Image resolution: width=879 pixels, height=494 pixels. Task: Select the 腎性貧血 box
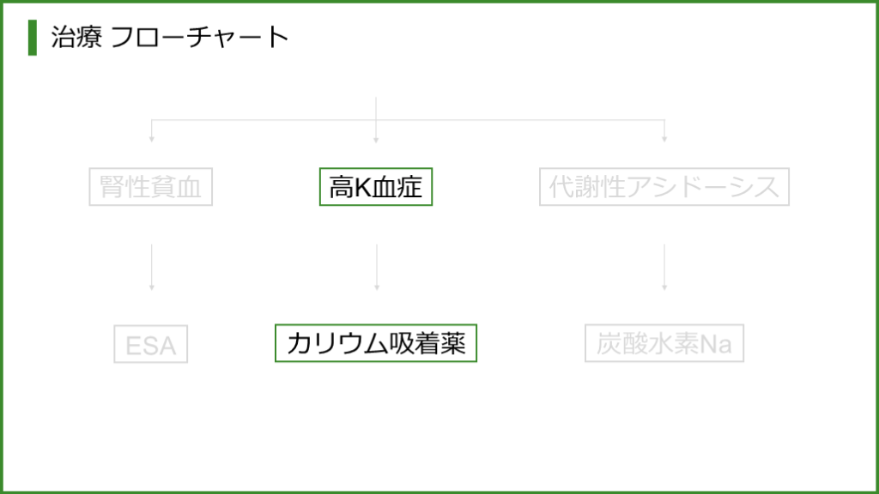pyautogui.click(x=151, y=187)
